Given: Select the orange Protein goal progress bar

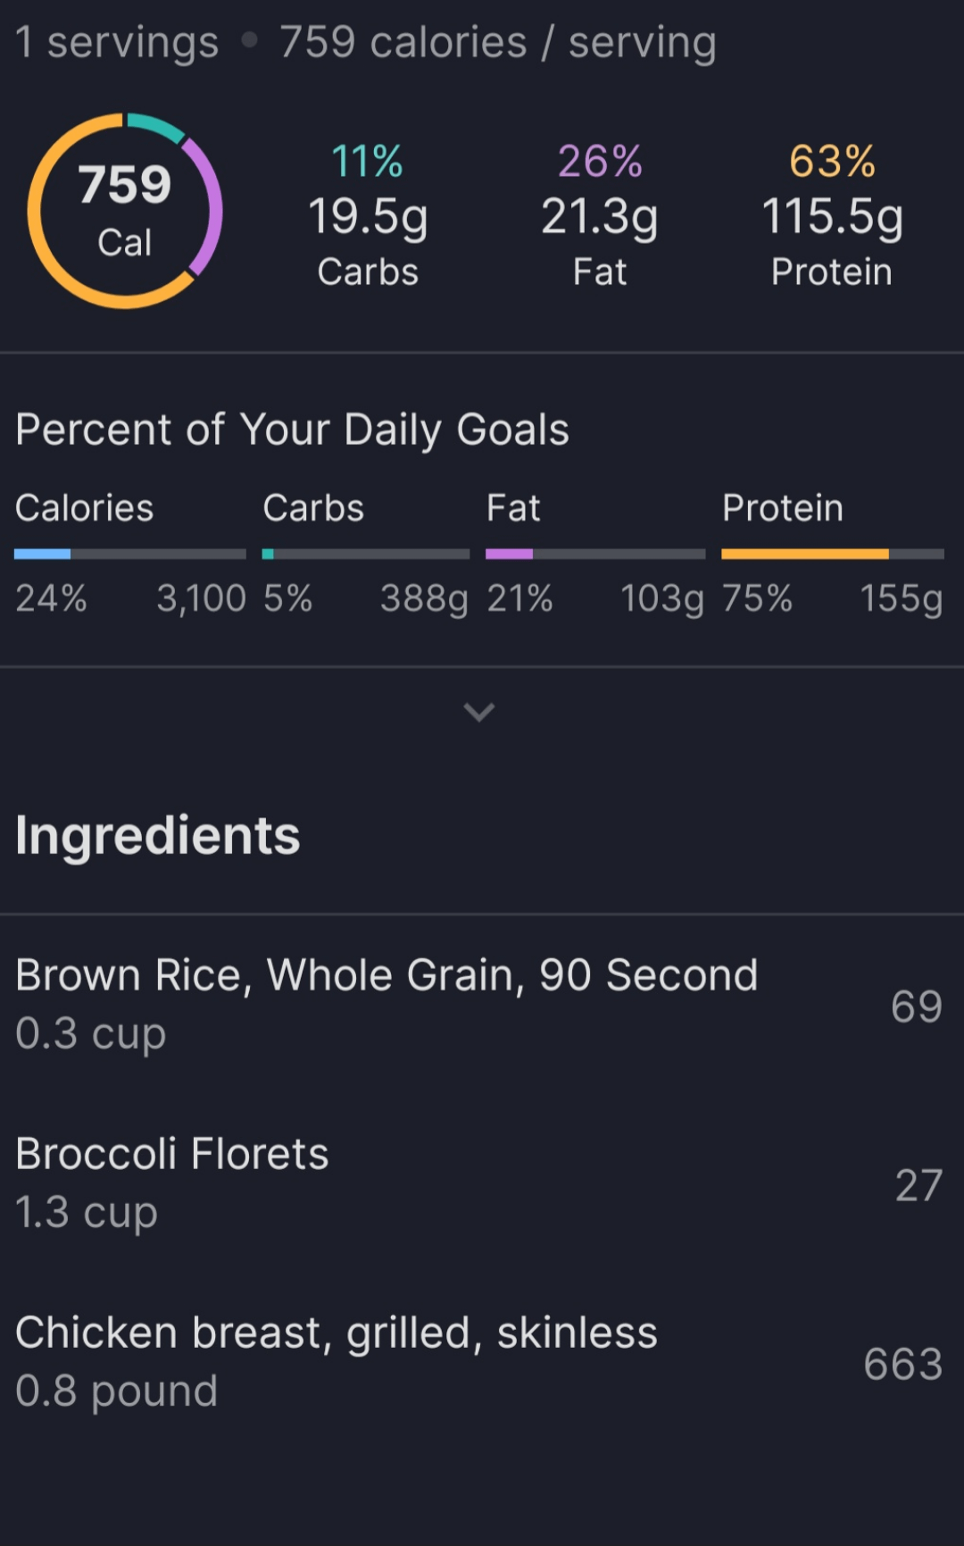Looking at the screenshot, I should point(832,555).
